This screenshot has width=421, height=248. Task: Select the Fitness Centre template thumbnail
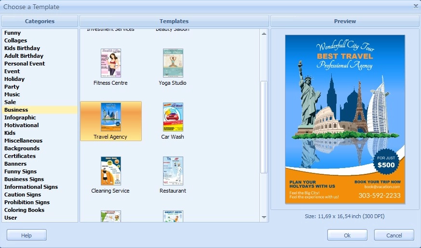point(110,63)
